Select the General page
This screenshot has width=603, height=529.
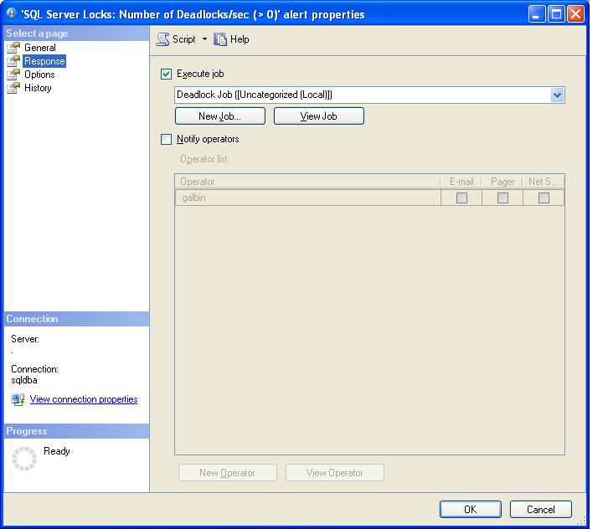pyautogui.click(x=40, y=48)
